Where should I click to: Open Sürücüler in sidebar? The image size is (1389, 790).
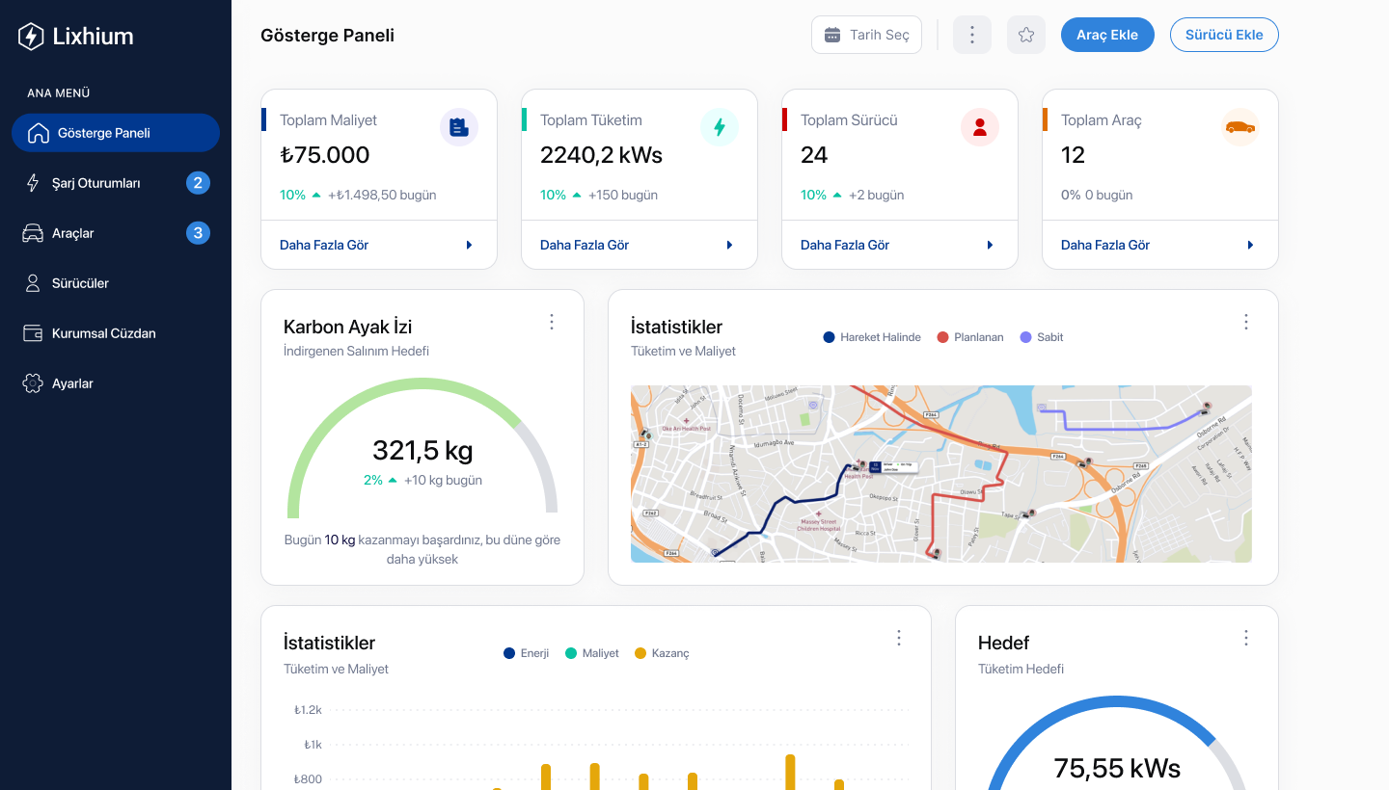[116, 283]
